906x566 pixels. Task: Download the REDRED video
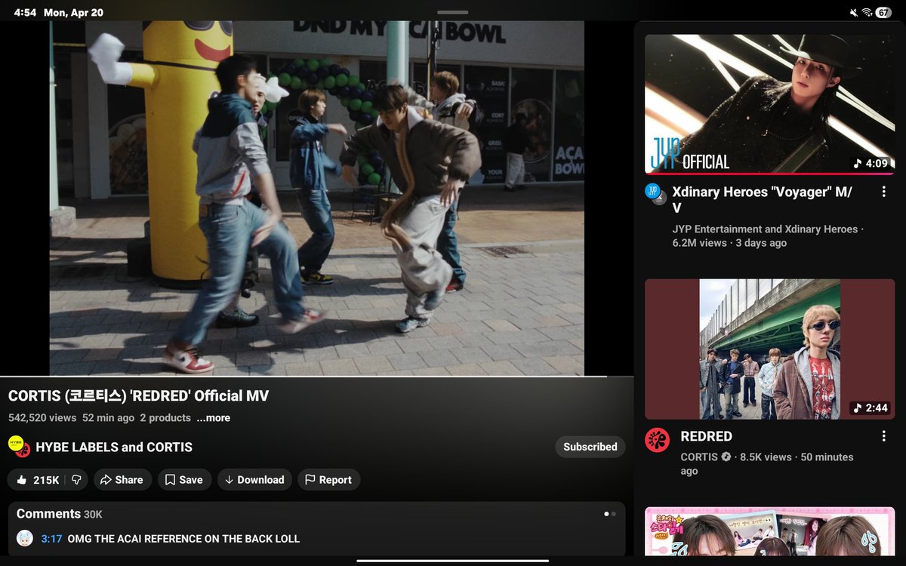(x=254, y=480)
